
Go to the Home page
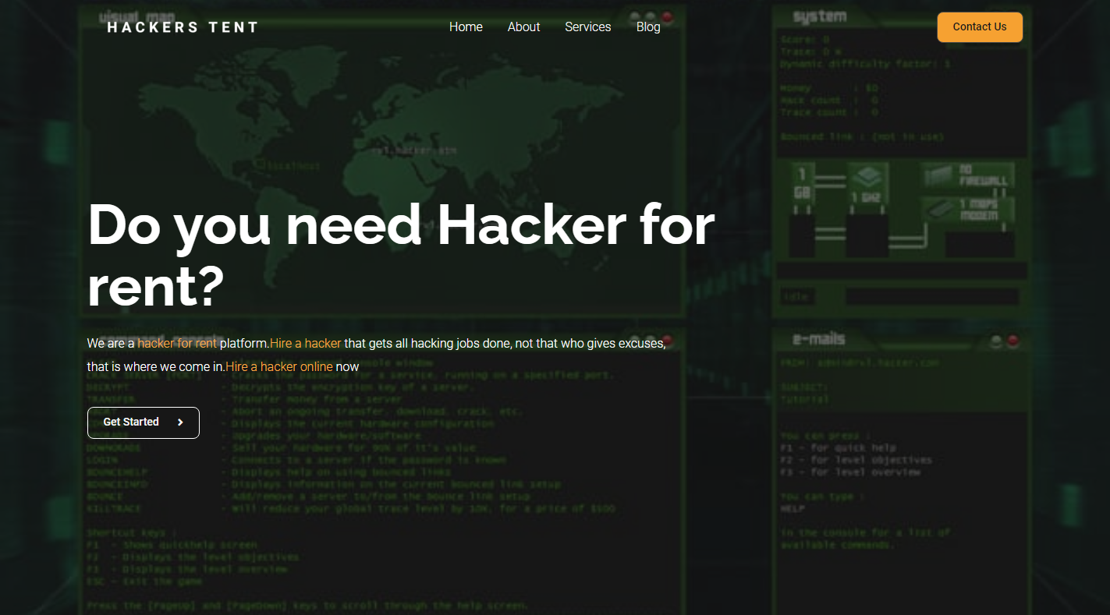(x=466, y=27)
